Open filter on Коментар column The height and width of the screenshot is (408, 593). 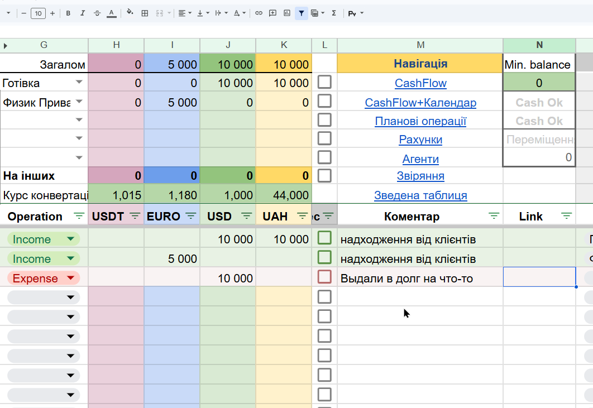[494, 216]
